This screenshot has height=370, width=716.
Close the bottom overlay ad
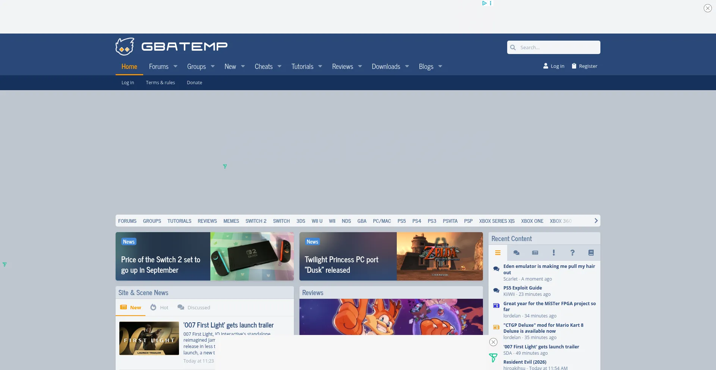[x=493, y=342]
